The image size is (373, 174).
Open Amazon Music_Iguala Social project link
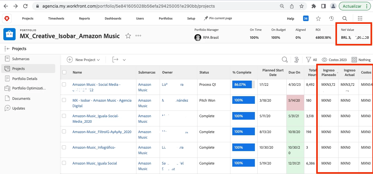pos(95,163)
